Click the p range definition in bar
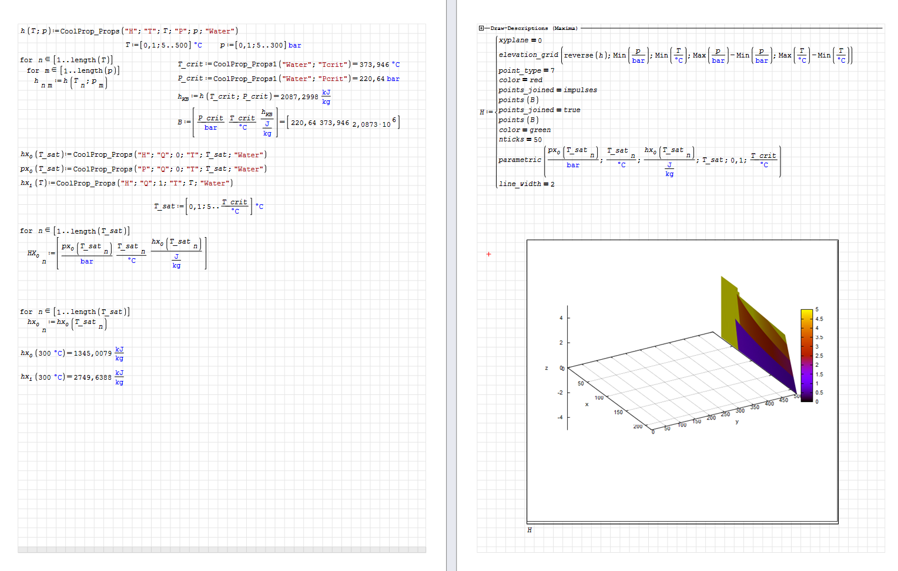 click(x=260, y=45)
